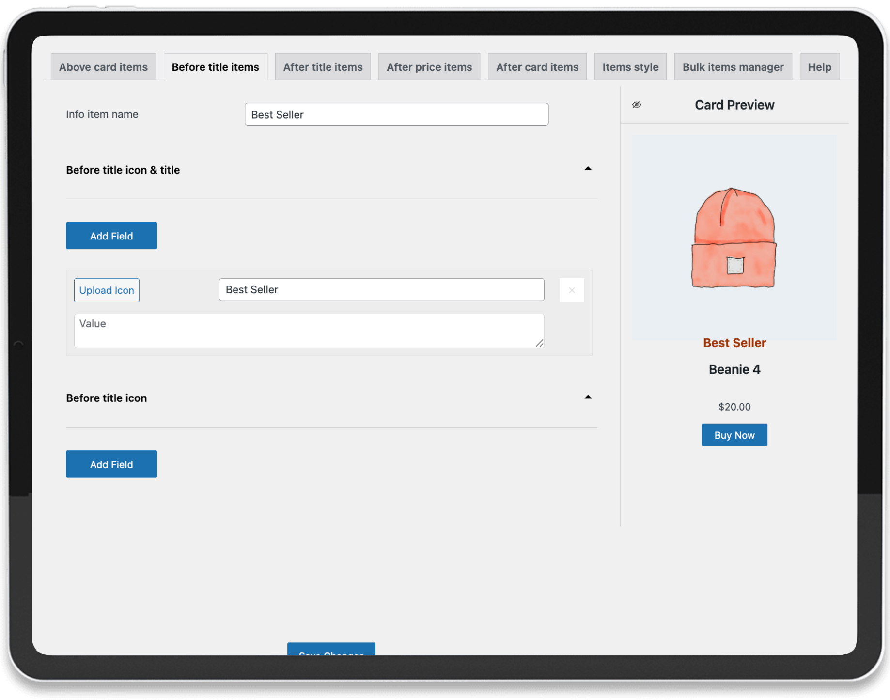
Task: Click the Card Preview heading
Action: tap(734, 105)
